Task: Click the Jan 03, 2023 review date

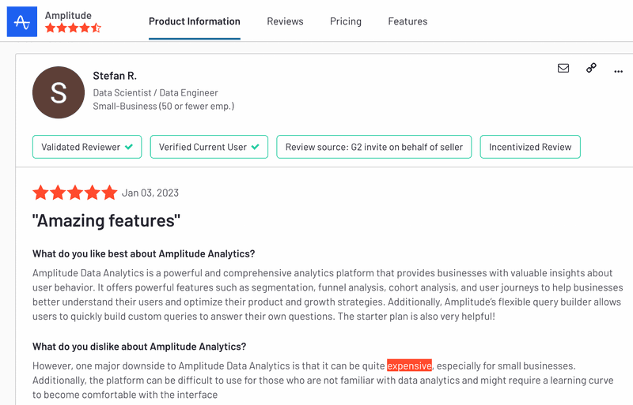Action: 150,193
